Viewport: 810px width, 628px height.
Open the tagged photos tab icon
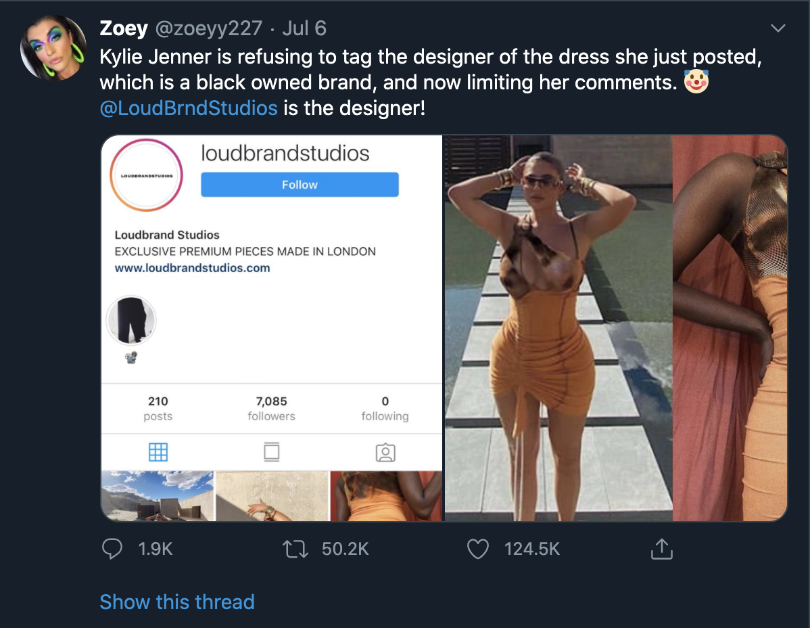(x=385, y=452)
